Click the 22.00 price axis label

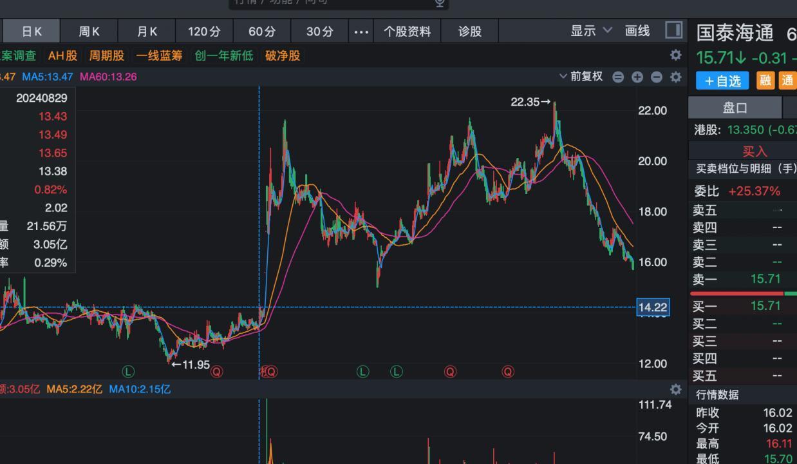point(652,111)
